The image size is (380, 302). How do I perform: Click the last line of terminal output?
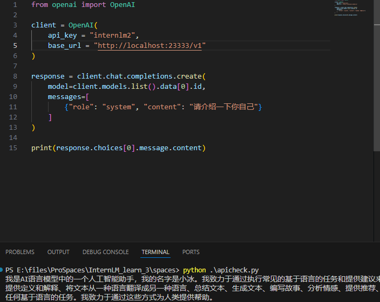[109, 297]
